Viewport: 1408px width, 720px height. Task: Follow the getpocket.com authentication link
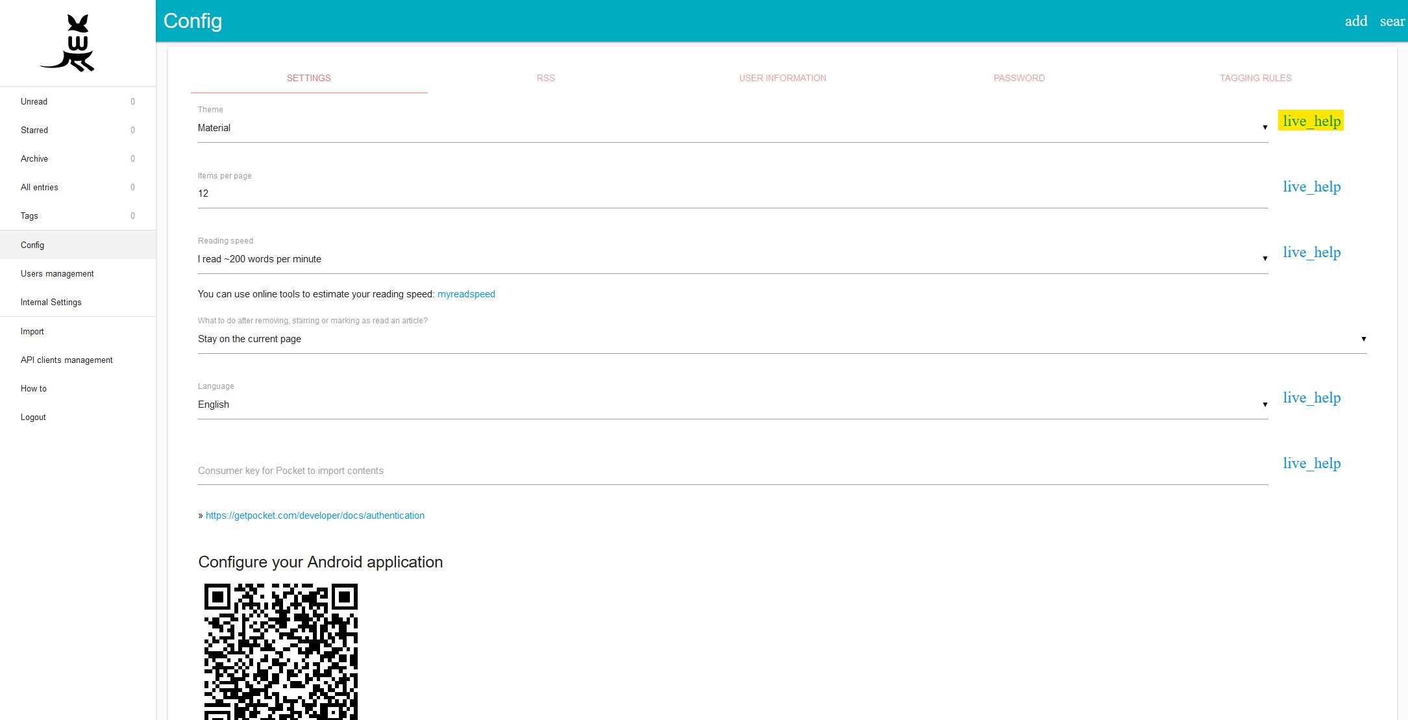(315, 515)
